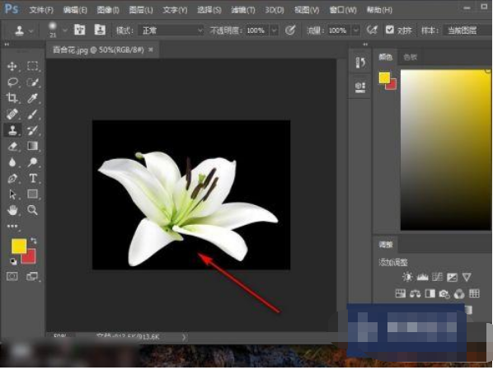Viewport: 493px width, 370px height.
Task: Open the Layer menu
Action: [141, 10]
